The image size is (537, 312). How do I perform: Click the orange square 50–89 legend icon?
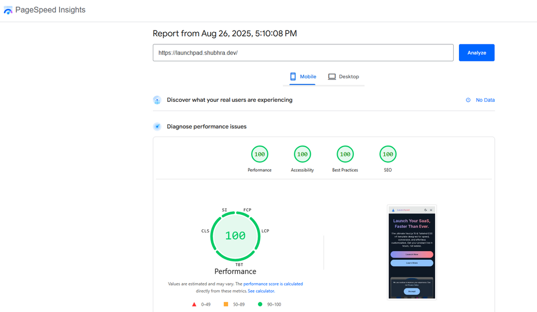(226, 304)
